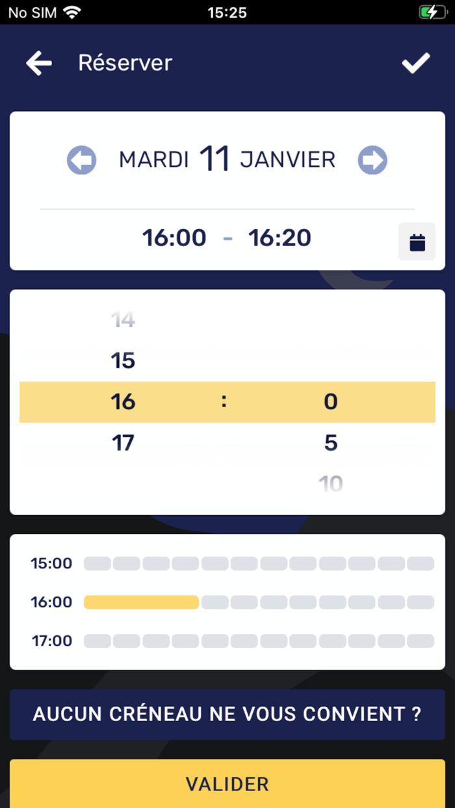Tap the first slot in the 15:00 row
The width and height of the screenshot is (455, 808).
pos(97,563)
